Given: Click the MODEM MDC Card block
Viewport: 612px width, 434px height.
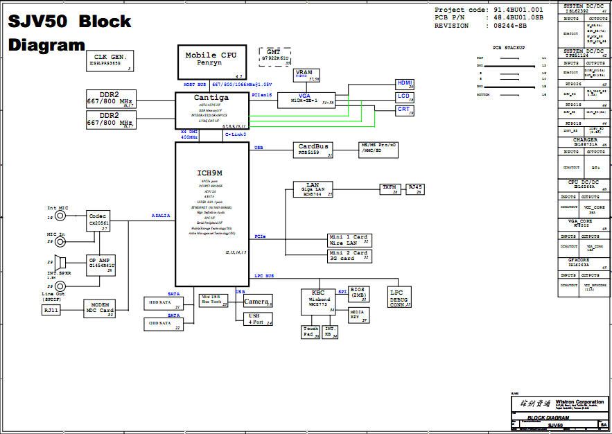Looking at the screenshot, I should (100, 309).
